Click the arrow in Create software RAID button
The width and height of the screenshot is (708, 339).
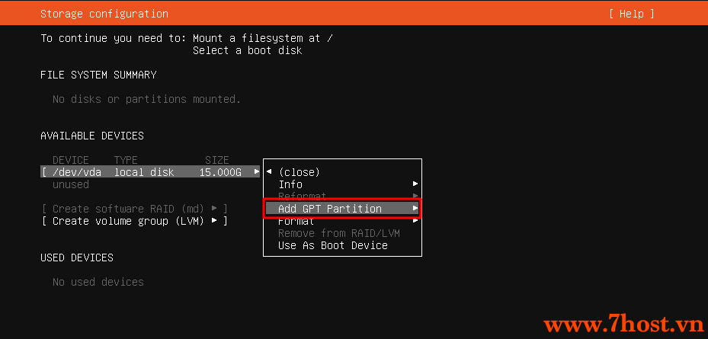coord(214,209)
